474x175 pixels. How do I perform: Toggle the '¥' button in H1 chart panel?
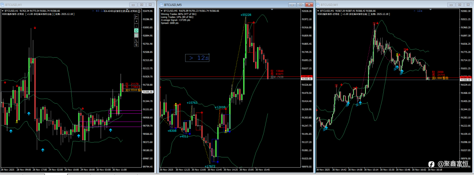point(136,35)
